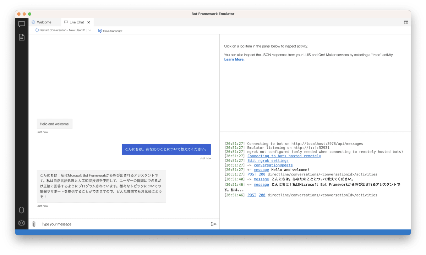
Task: Minimize the window with the yellow button
Action: click(24, 14)
